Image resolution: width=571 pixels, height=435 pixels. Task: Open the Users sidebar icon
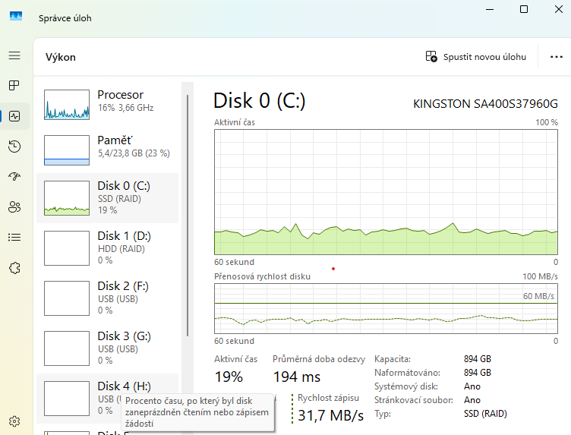click(14, 206)
